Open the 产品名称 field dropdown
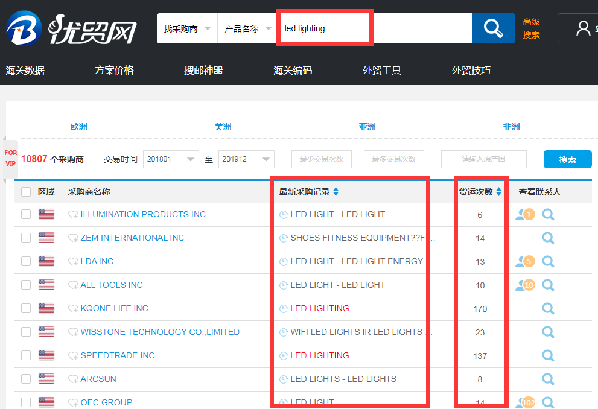Screen dimensions: 598x409 click(x=247, y=28)
